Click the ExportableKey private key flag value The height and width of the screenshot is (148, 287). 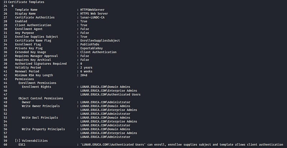pyautogui.click(x=91, y=48)
